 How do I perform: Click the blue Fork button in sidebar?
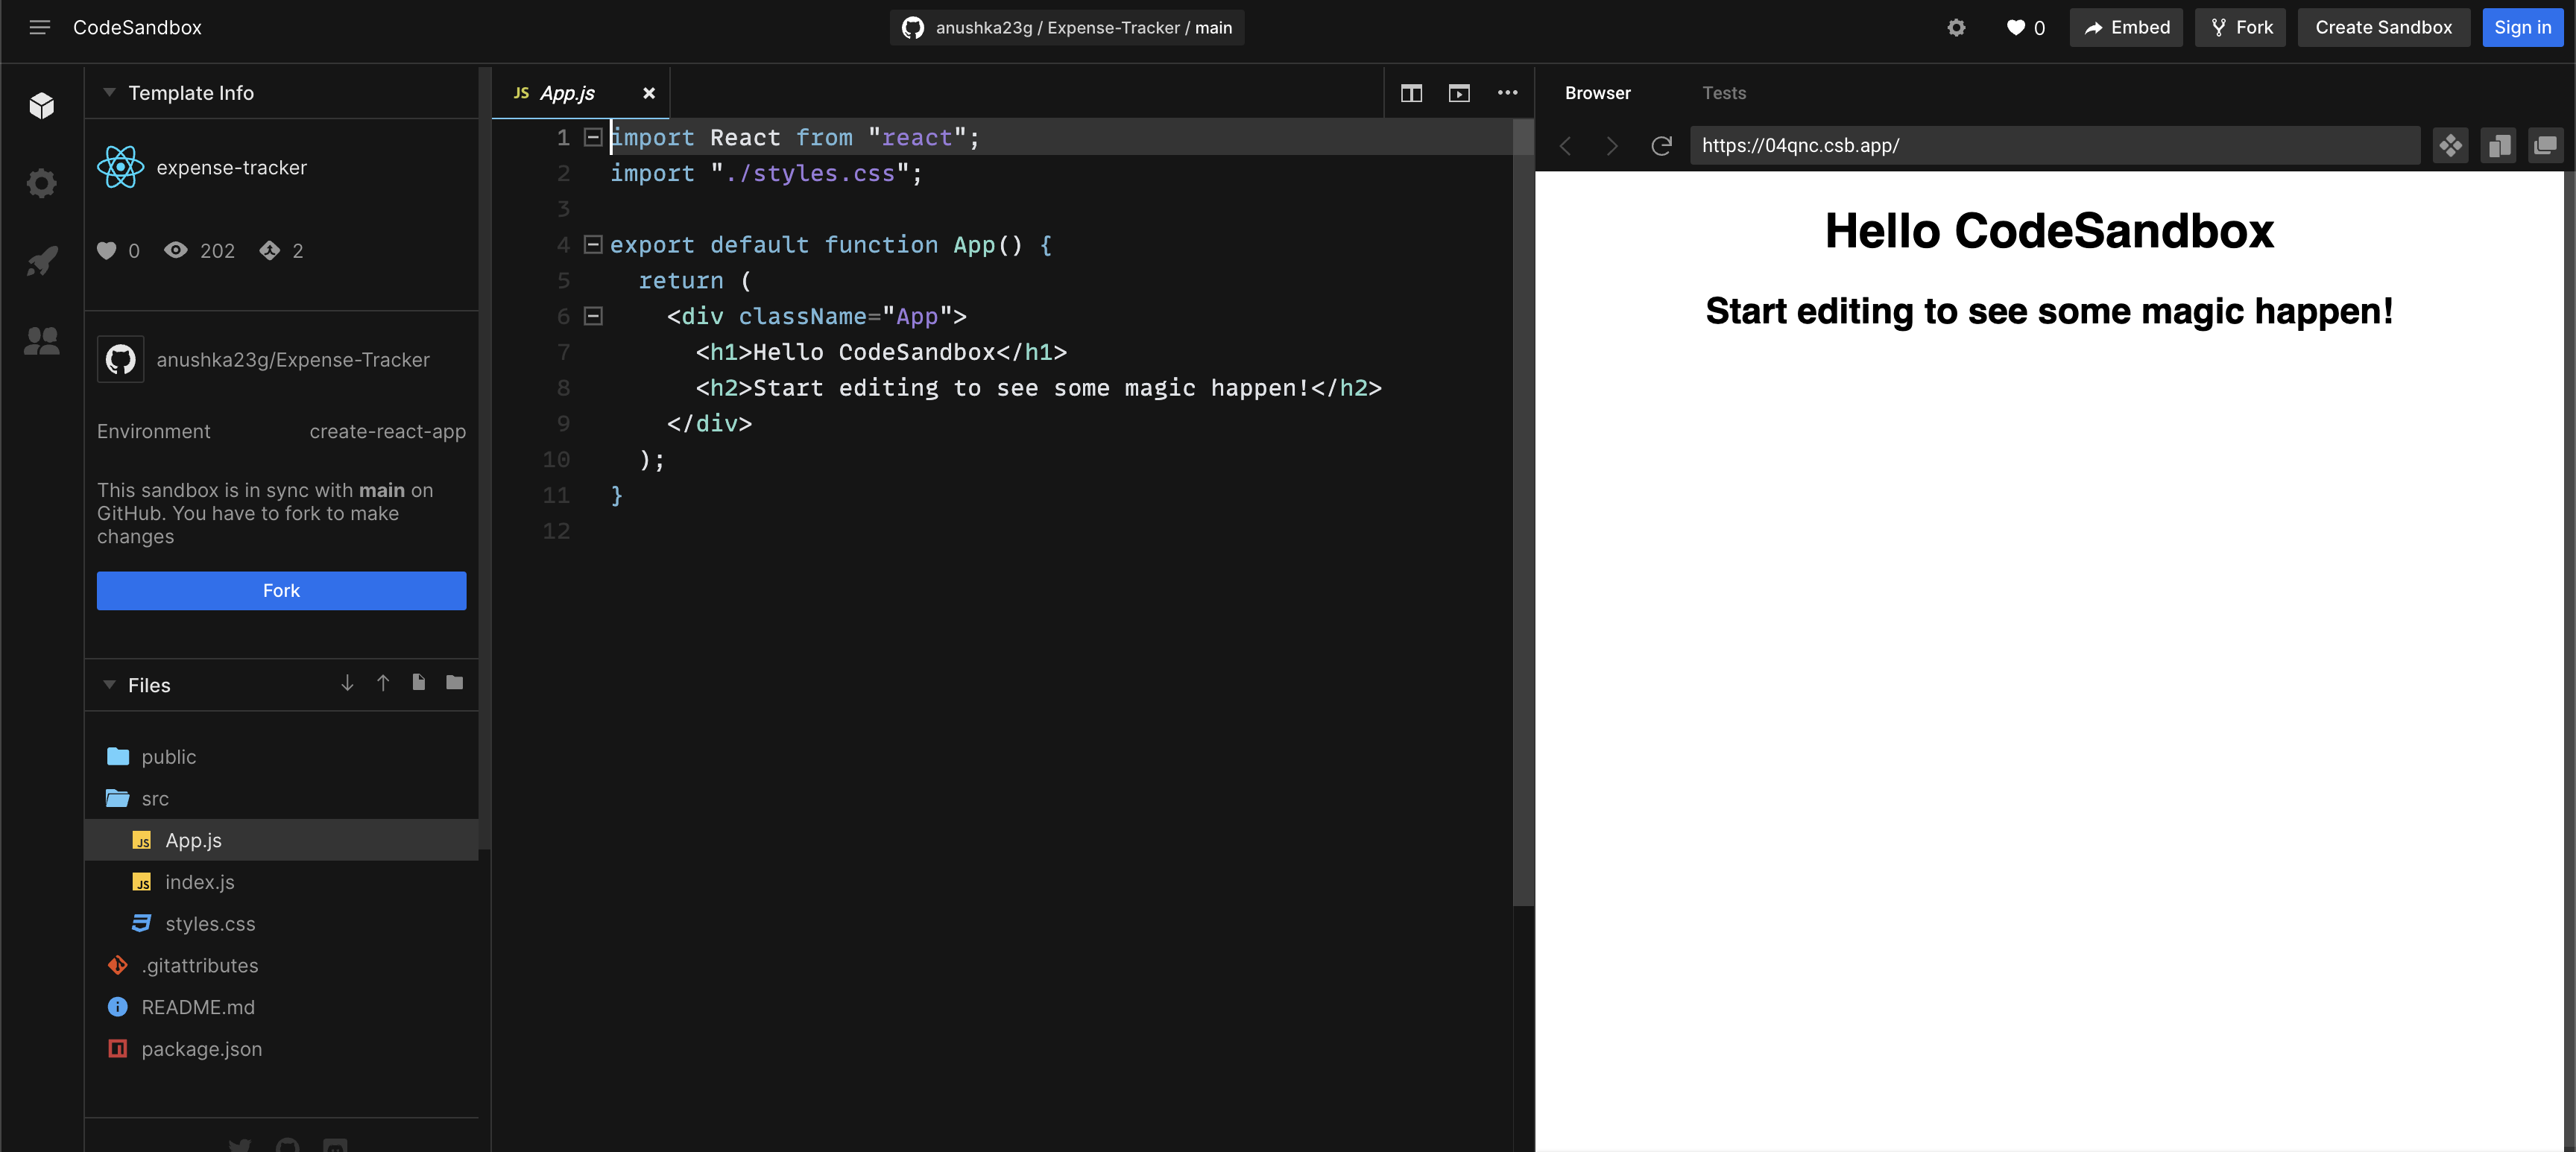click(281, 590)
